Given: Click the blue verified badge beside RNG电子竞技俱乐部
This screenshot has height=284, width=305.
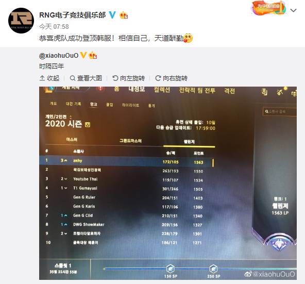Looking at the screenshot, I should tap(112, 15).
